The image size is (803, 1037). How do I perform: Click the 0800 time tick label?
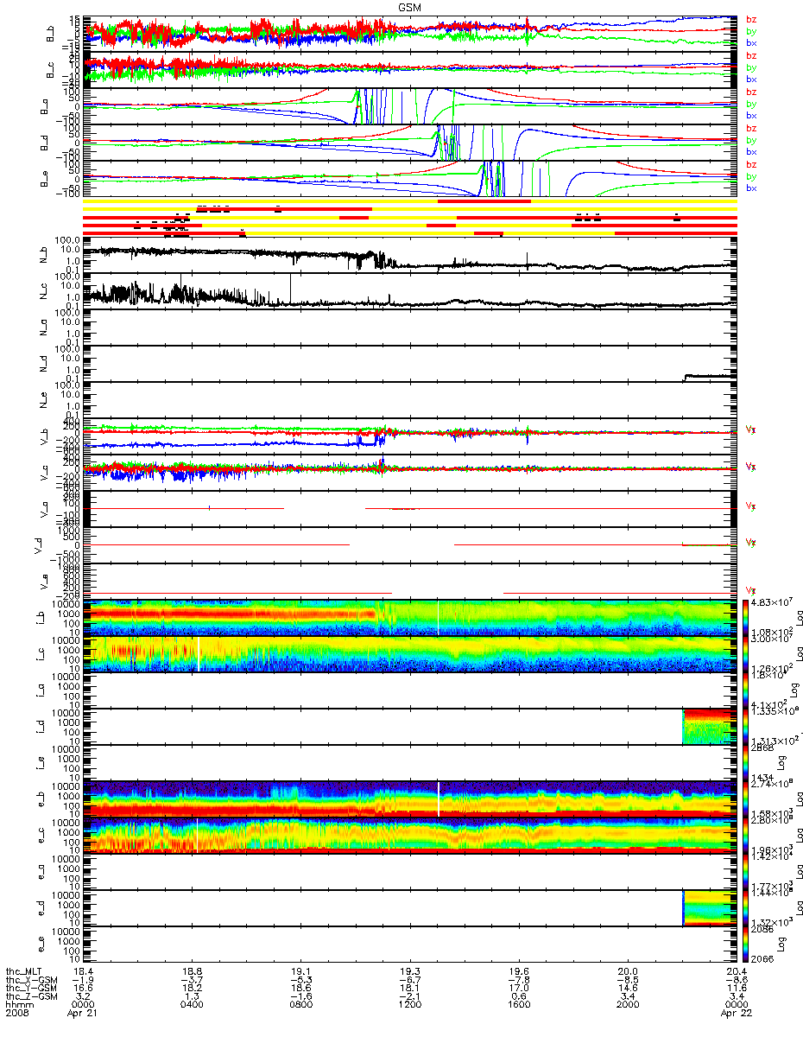(x=301, y=1003)
